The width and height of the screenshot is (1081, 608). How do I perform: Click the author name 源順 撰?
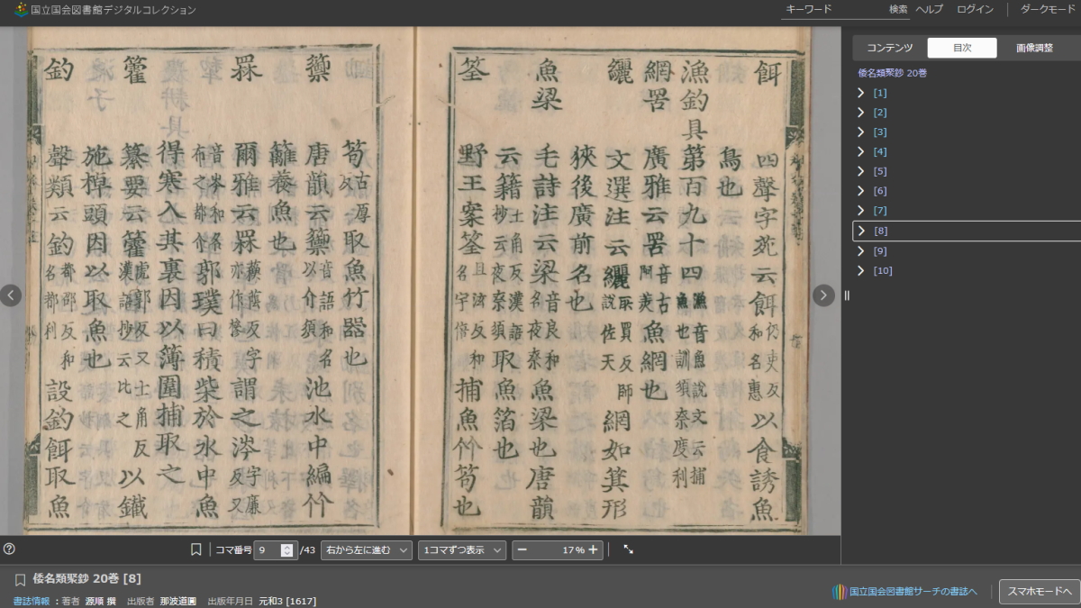point(101,601)
